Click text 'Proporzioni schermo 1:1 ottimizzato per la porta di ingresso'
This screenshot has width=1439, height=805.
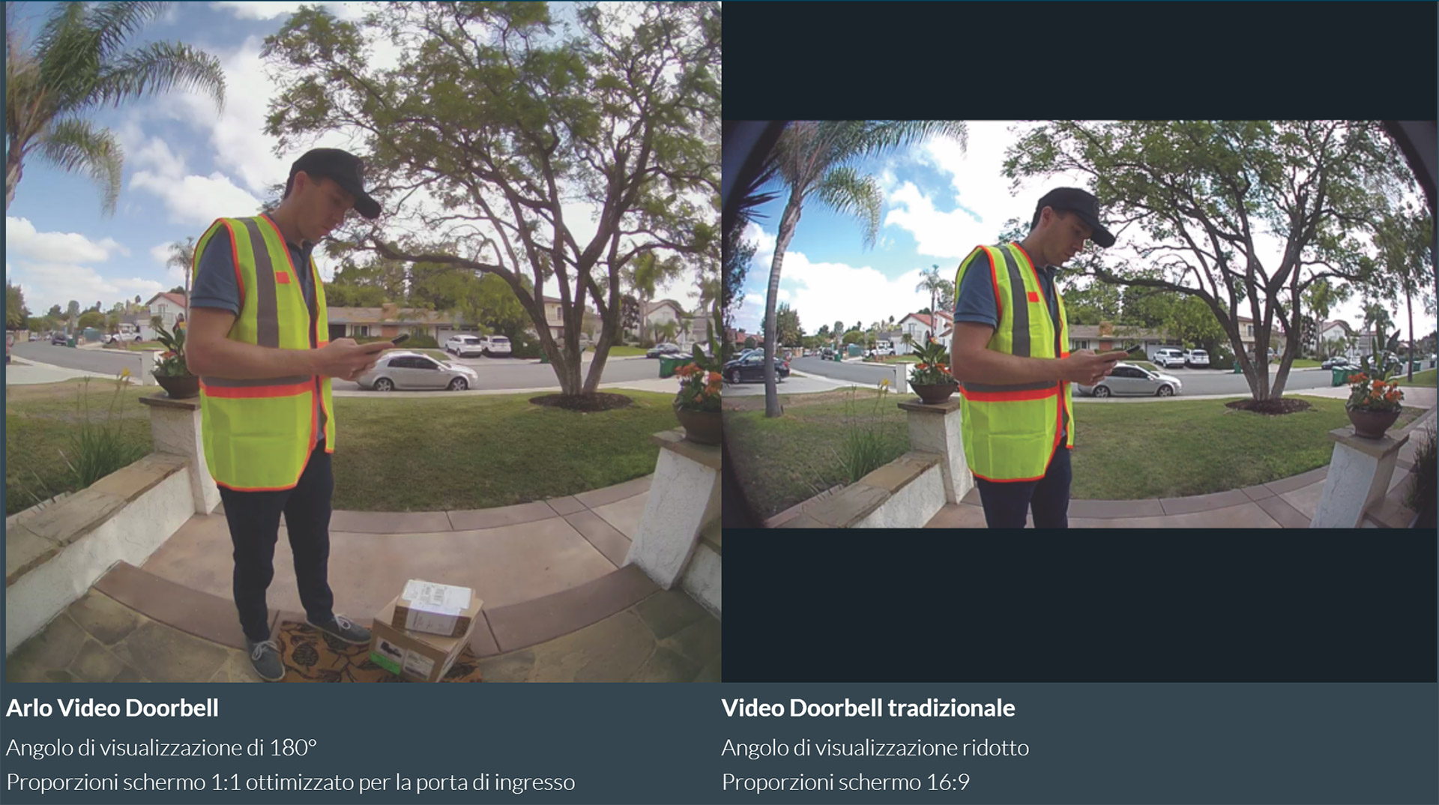pos(290,783)
